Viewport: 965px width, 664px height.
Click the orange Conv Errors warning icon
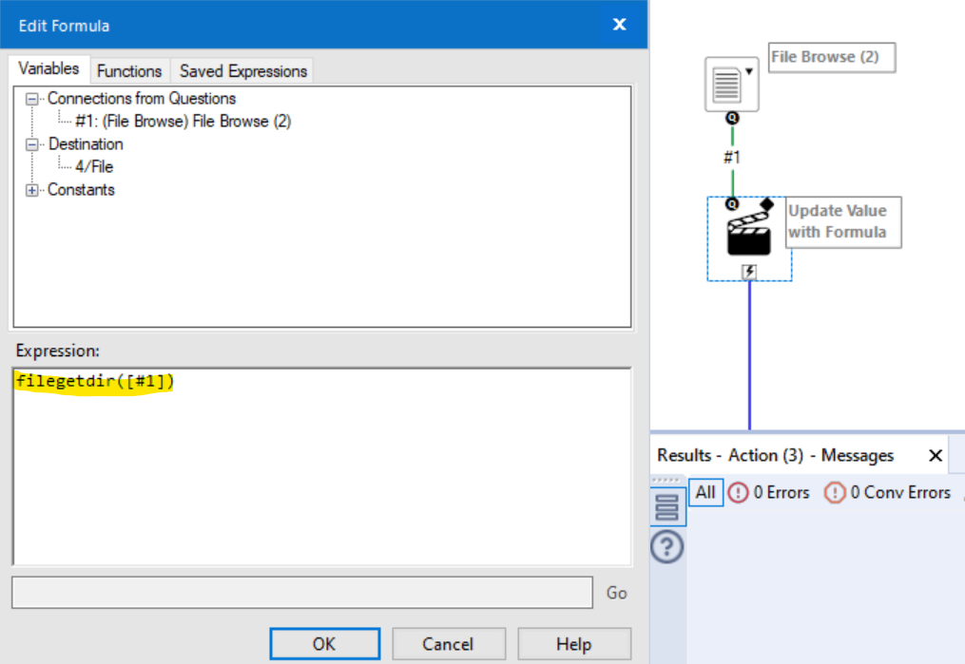coord(836,493)
